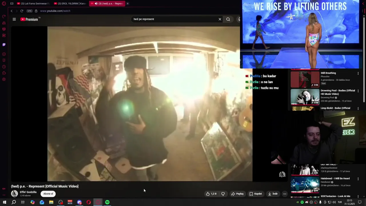Open XXXTentacion - Look At Me title
The height and width of the screenshot is (206, 366).
tap(335, 196)
